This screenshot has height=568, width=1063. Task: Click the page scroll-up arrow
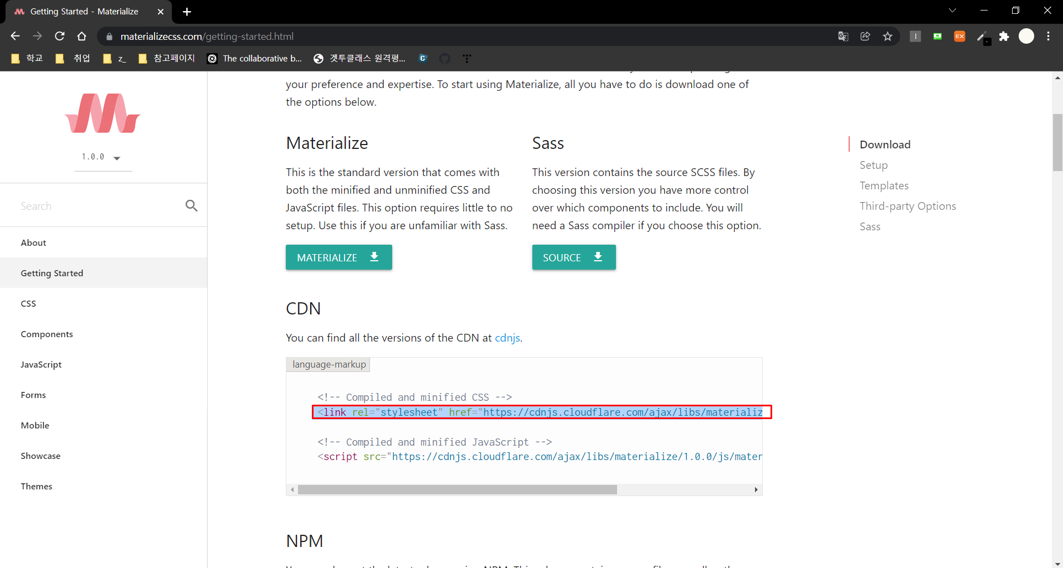click(x=1057, y=78)
